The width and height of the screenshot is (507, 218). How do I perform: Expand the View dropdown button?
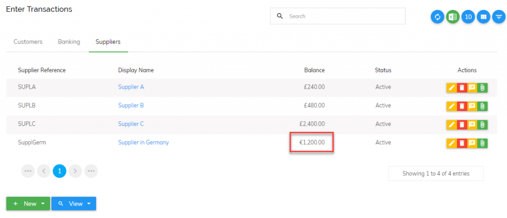pyautogui.click(x=74, y=204)
